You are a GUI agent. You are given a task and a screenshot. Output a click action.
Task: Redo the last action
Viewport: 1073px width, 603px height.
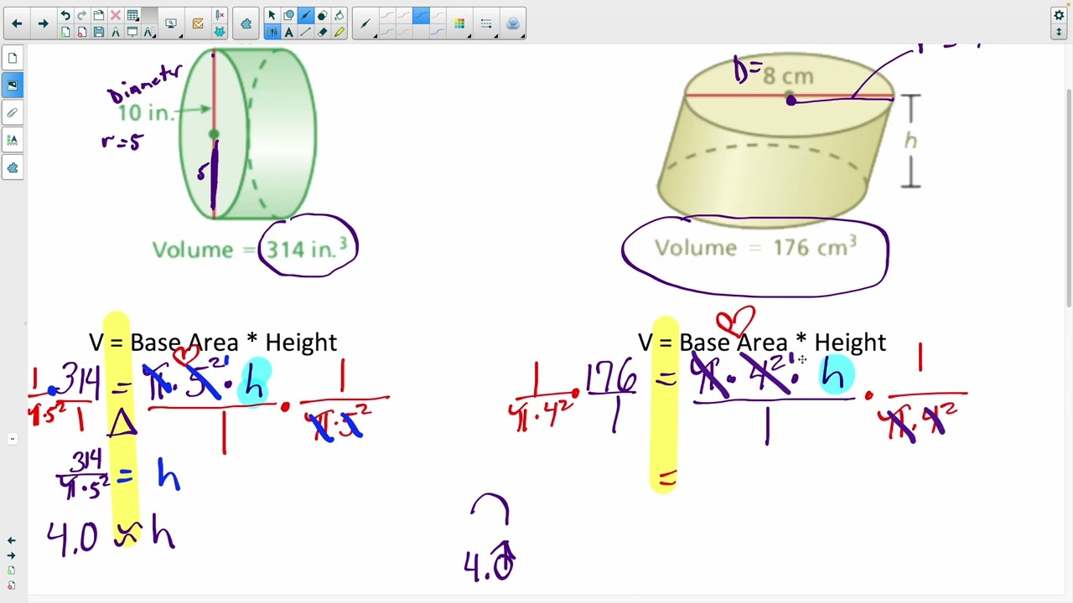click(82, 15)
